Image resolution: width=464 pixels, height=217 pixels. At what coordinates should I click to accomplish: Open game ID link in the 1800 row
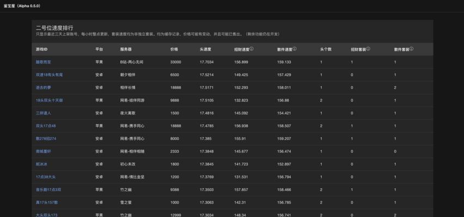(41, 164)
